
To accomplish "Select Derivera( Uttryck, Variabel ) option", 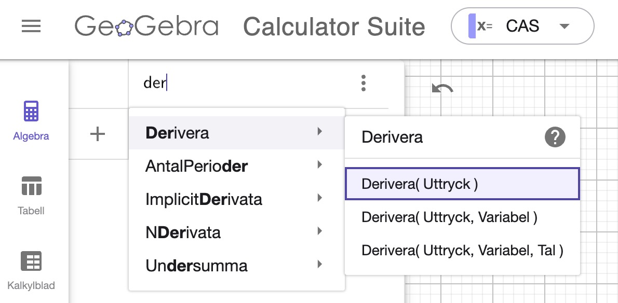I will tap(449, 217).
